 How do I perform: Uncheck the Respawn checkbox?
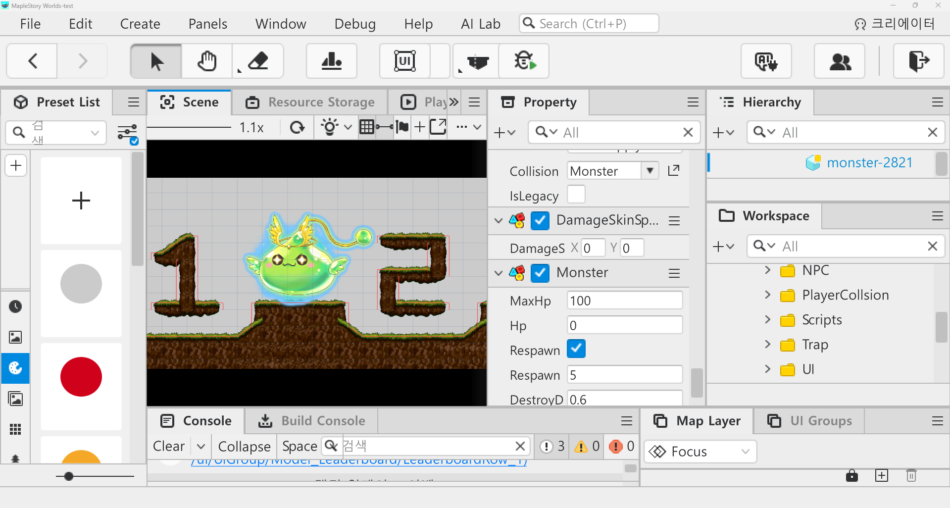coord(576,349)
